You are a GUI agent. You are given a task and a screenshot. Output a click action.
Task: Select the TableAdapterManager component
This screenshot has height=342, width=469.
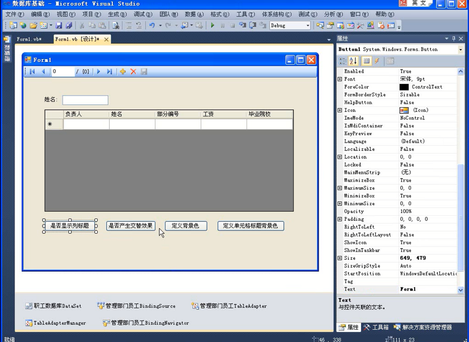pyautogui.click(x=56, y=323)
